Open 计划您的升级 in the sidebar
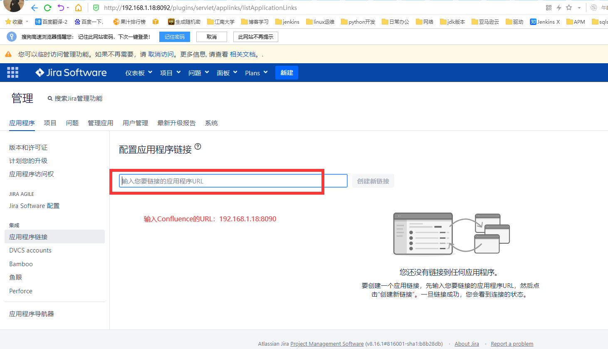Viewport: 608px width, 349px height. pyautogui.click(x=28, y=161)
